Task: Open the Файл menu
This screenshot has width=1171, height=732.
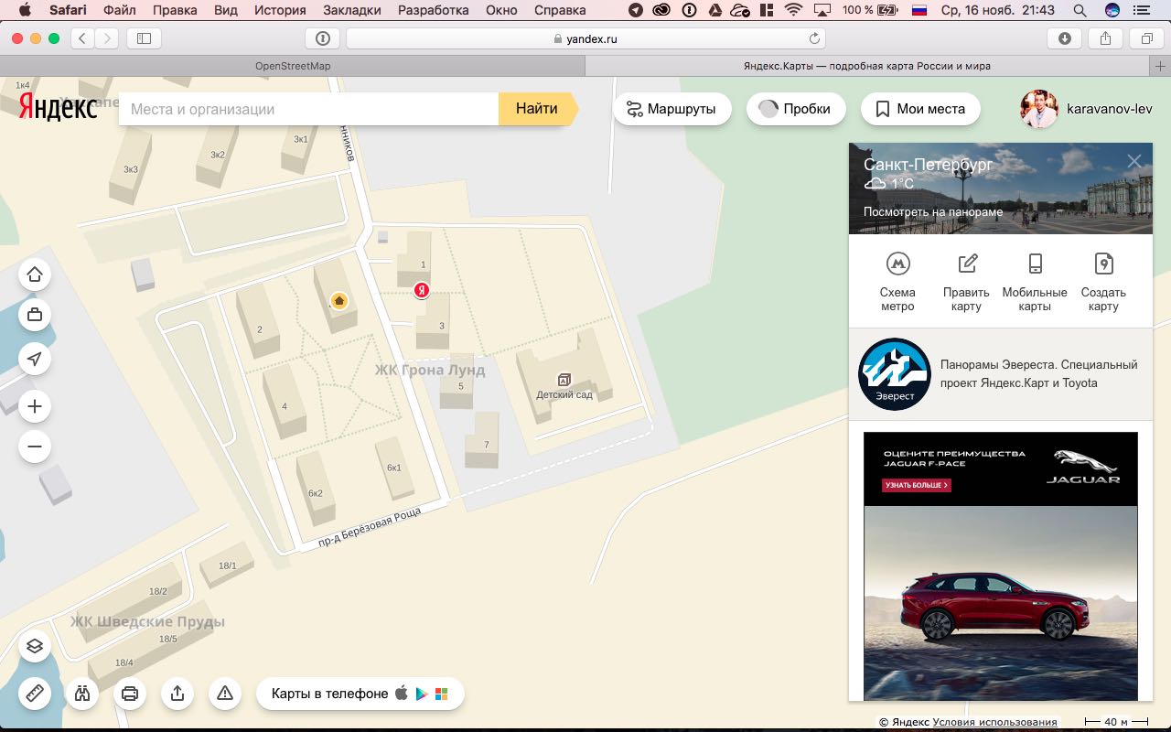Action: [x=120, y=10]
